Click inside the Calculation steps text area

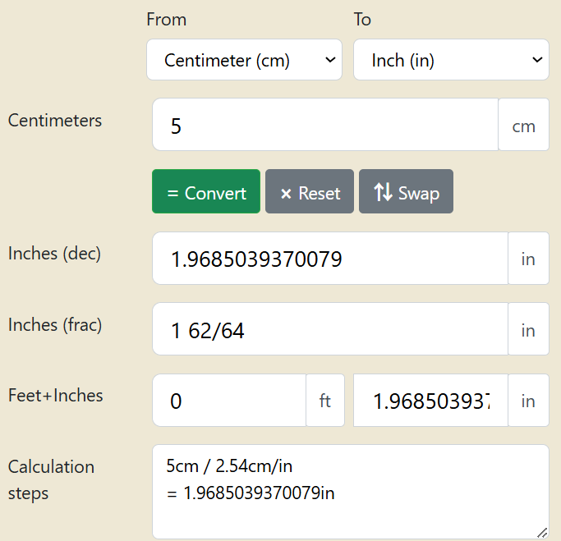(x=351, y=492)
